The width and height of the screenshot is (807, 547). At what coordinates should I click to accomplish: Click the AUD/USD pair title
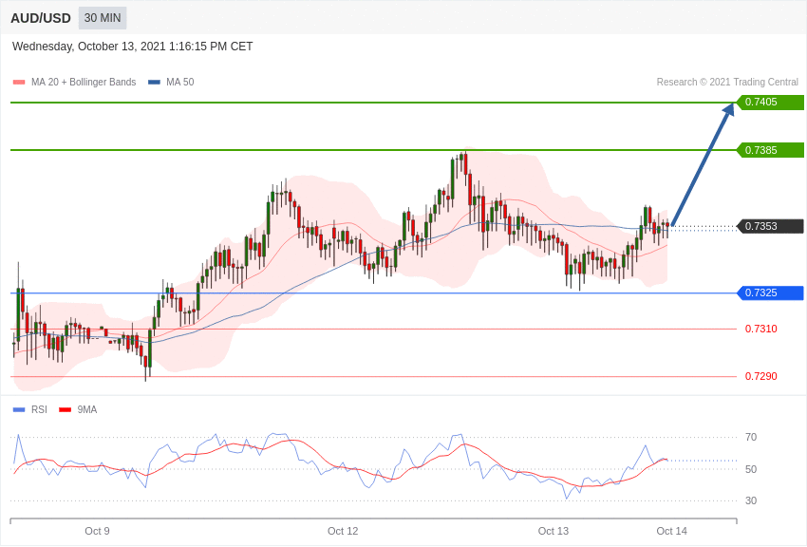coord(41,18)
